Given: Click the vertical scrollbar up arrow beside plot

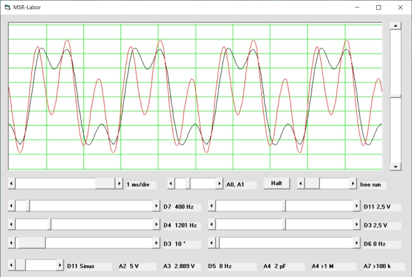Looking at the screenshot, I should point(395,26).
